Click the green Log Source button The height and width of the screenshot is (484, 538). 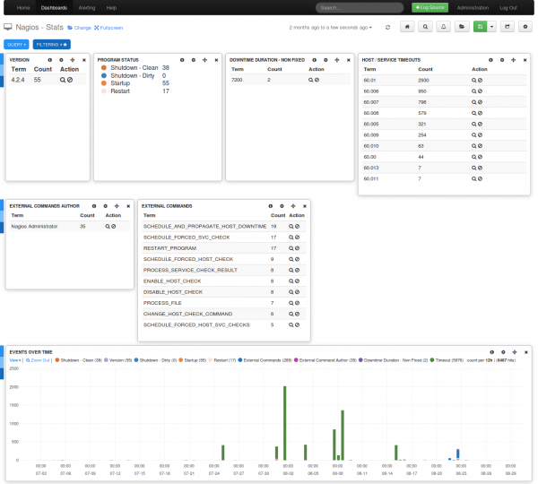[x=430, y=7]
